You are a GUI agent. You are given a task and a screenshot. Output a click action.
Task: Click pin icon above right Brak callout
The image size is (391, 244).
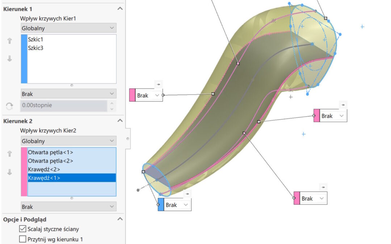[x=342, y=105]
